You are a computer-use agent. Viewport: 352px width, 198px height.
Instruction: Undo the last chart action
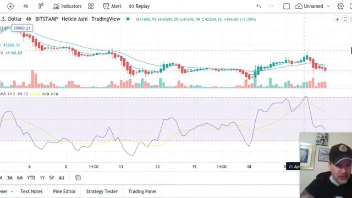click(258, 6)
